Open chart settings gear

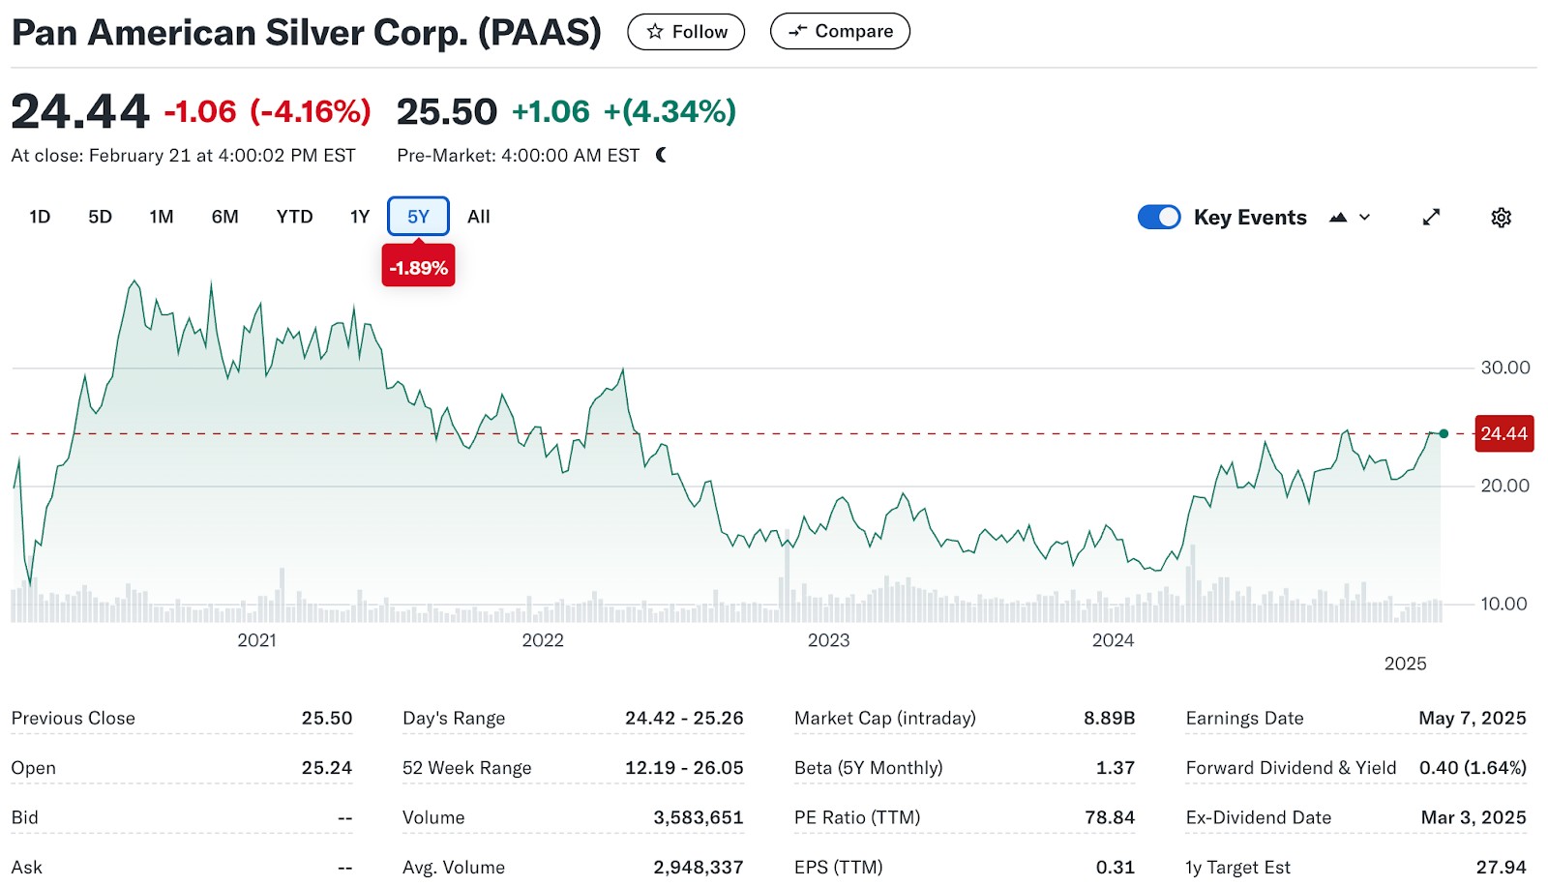(x=1501, y=218)
